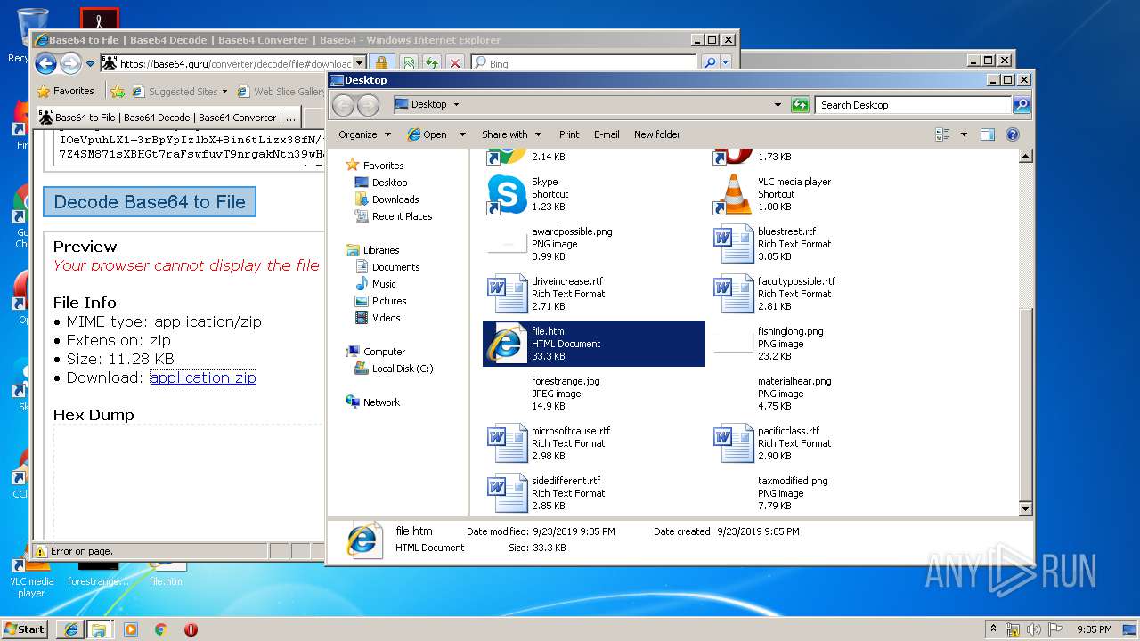Click the volume speaker tray icon
This screenshot has width=1140, height=641.
pyautogui.click(x=1033, y=629)
